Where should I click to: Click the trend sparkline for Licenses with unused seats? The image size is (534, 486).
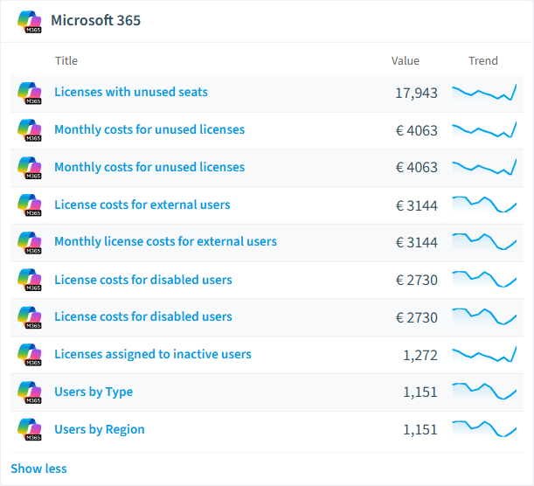click(x=484, y=93)
